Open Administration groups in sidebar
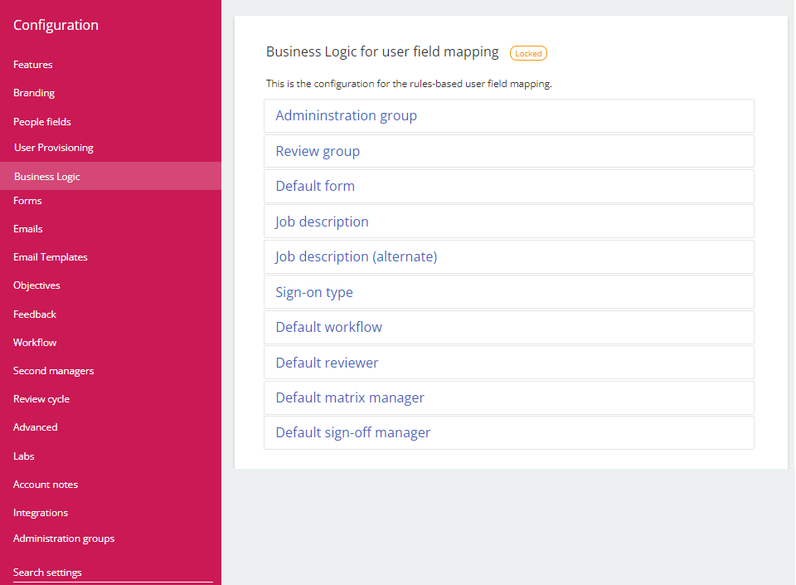Screen dimensions: 796x585 pos(64,539)
